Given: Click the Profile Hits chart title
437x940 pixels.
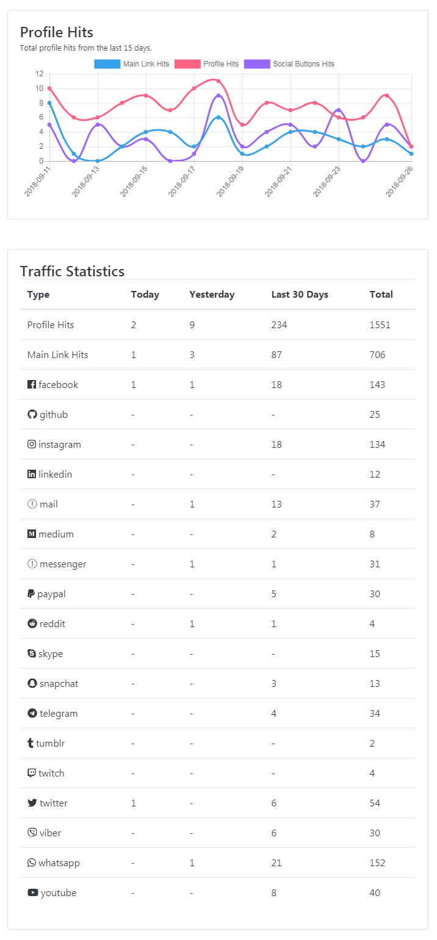Looking at the screenshot, I should click(x=56, y=32).
